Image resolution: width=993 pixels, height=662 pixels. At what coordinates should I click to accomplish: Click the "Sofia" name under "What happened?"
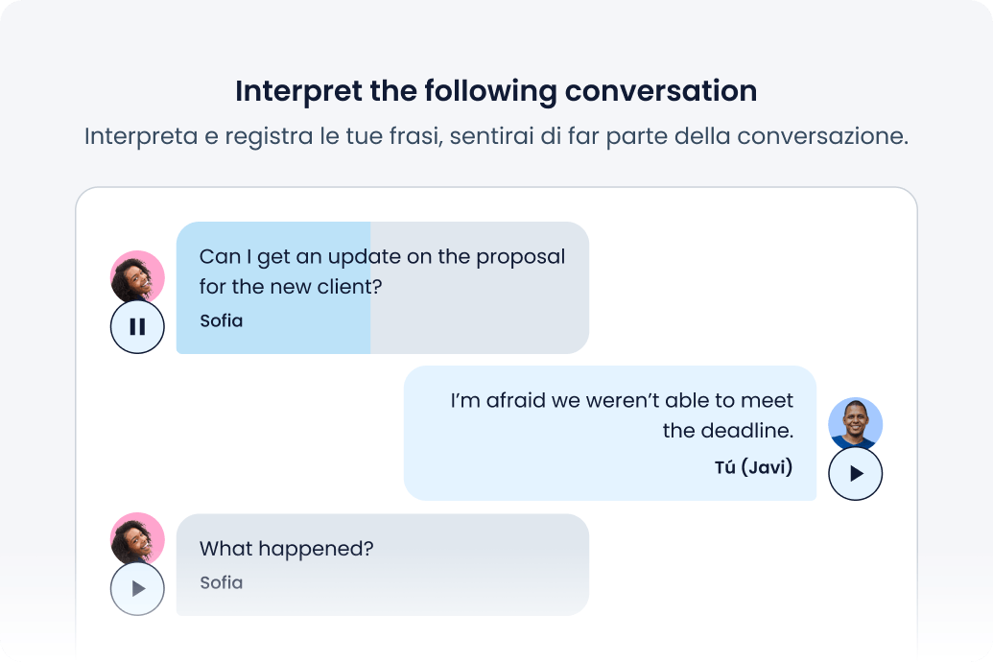point(221,582)
